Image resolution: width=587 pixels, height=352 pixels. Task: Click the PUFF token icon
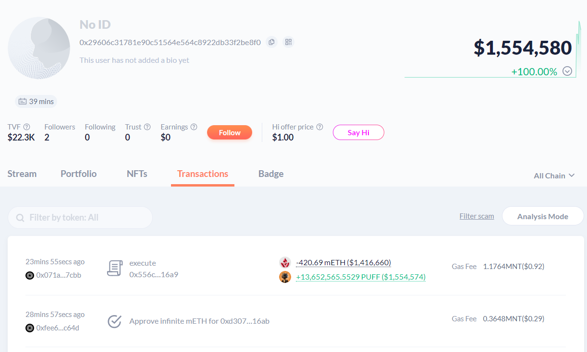(285, 277)
